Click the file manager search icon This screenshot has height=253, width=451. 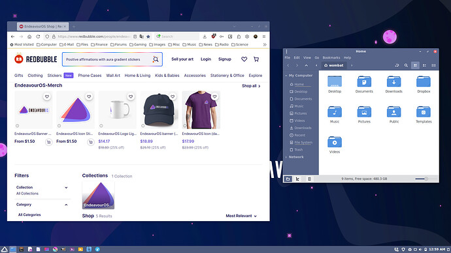coord(406,65)
